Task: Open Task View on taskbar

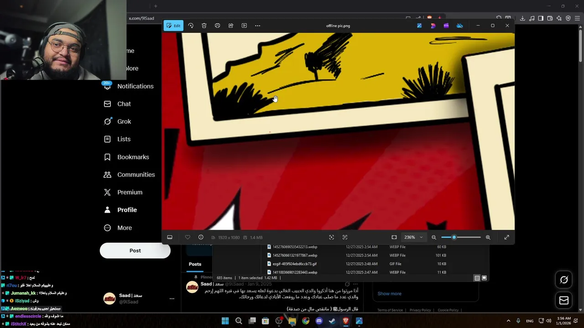Action: (x=252, y=321)
